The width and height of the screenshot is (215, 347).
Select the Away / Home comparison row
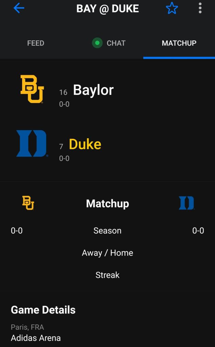(107, 253)
